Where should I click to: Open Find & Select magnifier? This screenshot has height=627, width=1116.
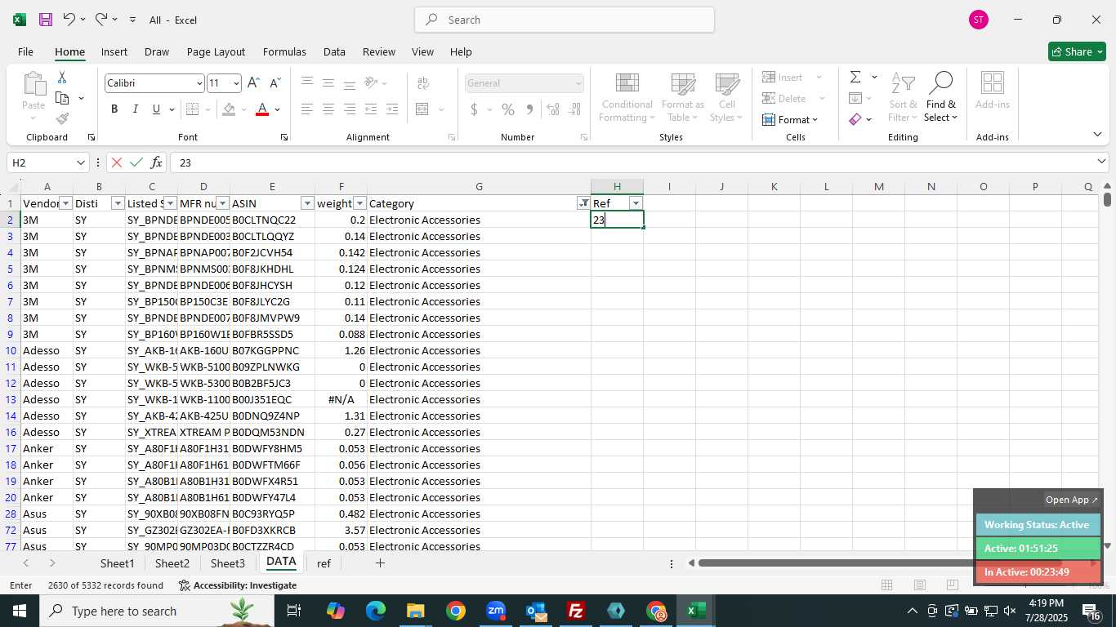(x=940, y=97)
